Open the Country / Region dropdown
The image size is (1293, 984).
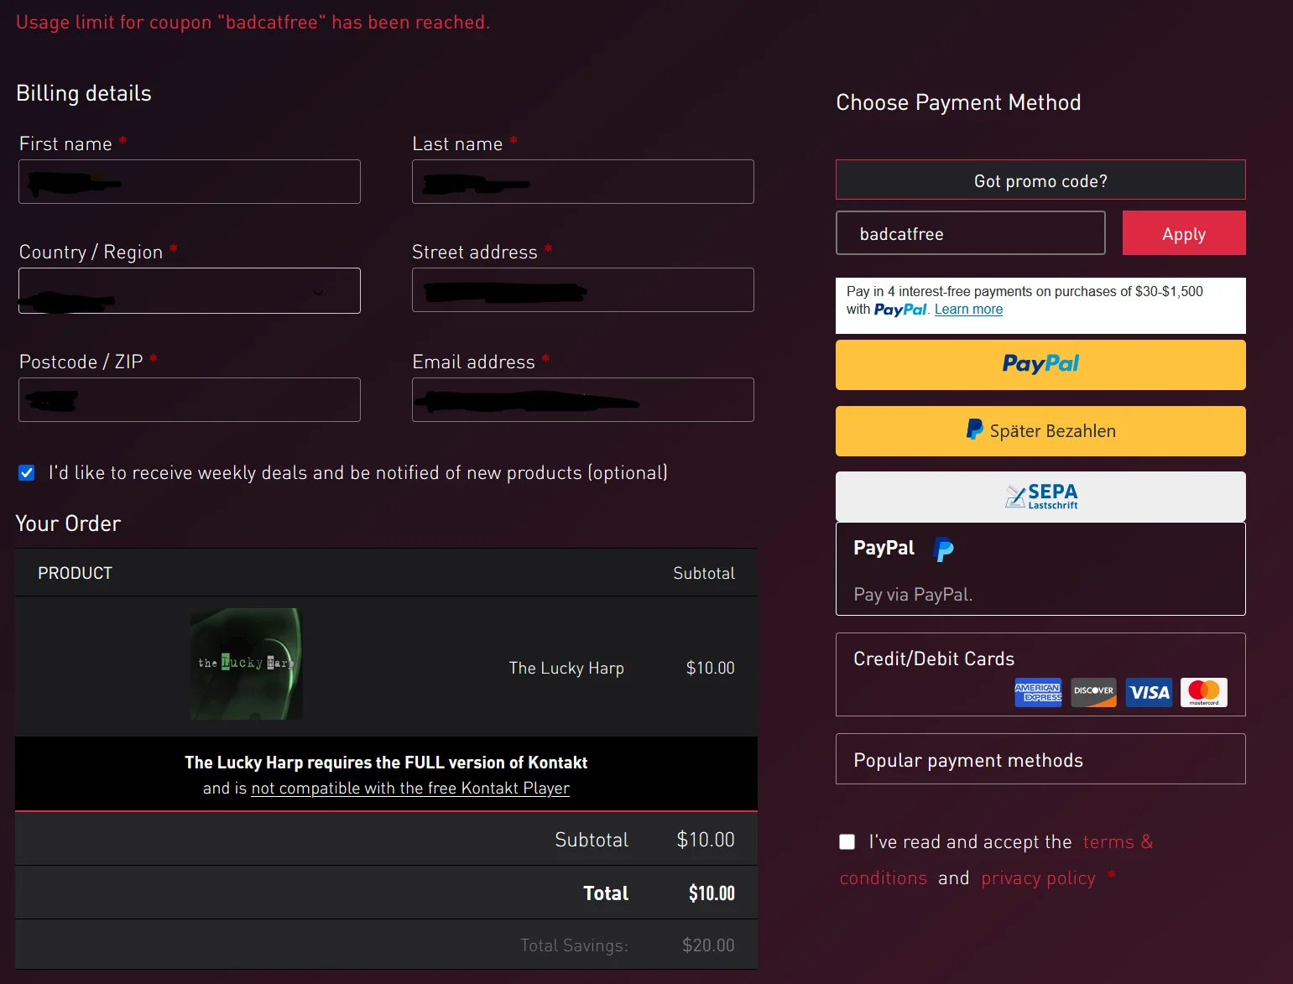(x=190, y=291)
